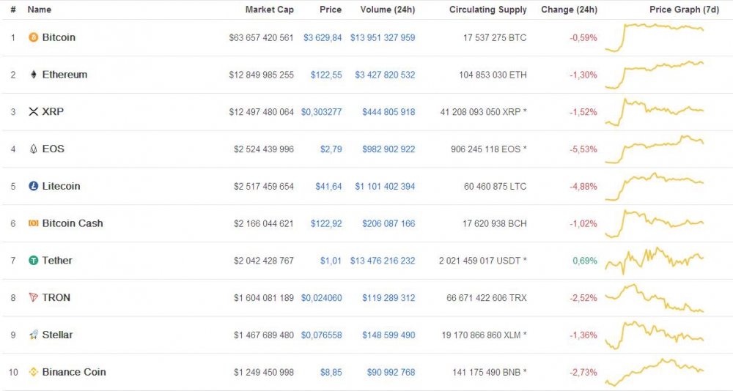This screenshot has height=391, width=733.
Task: Sort by the Market Cap column header
Action: tap(269, 10)
